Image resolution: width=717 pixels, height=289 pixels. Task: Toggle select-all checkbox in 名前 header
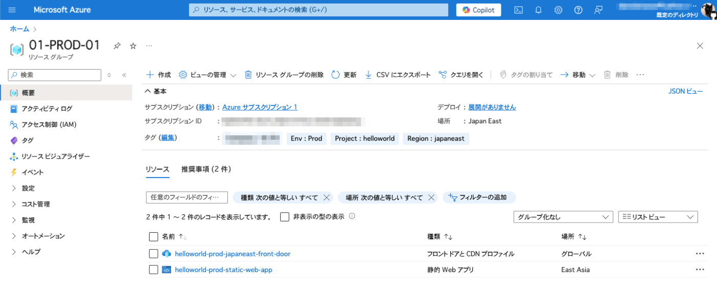tap(153, 236)
